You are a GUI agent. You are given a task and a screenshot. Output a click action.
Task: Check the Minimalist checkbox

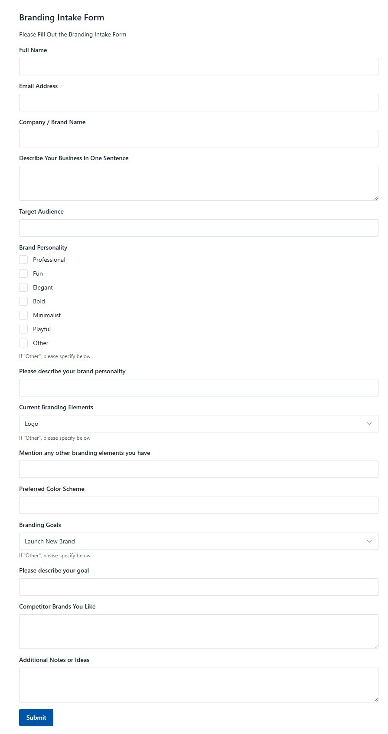[x=23, y=315]
